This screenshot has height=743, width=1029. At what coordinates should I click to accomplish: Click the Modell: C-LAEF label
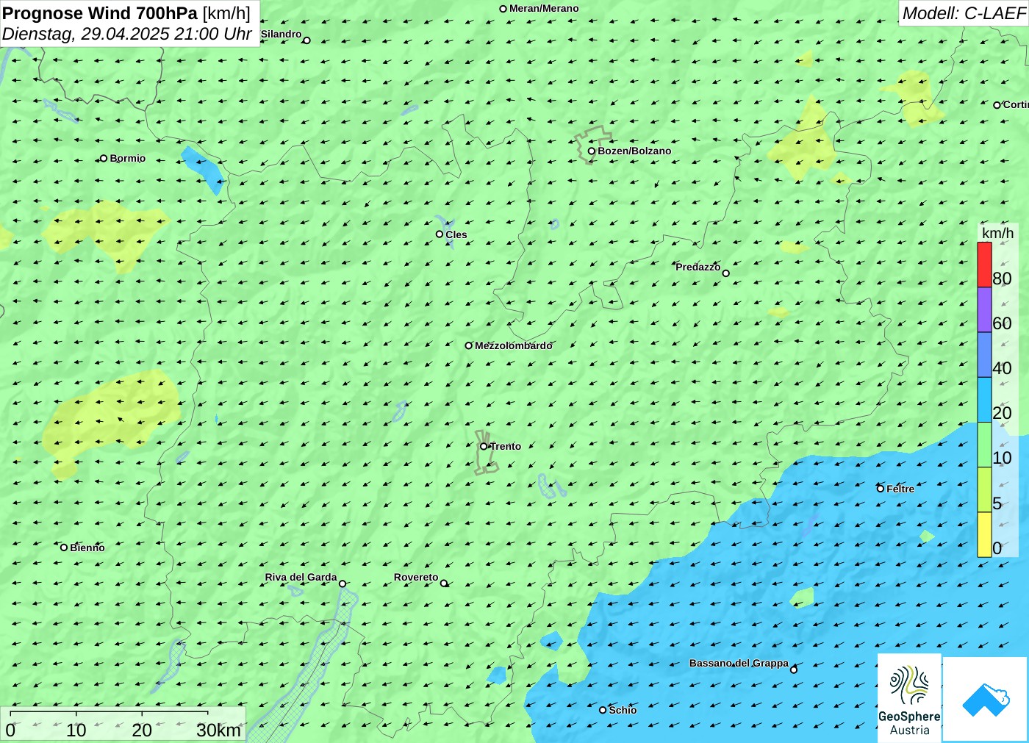point(964,13)
